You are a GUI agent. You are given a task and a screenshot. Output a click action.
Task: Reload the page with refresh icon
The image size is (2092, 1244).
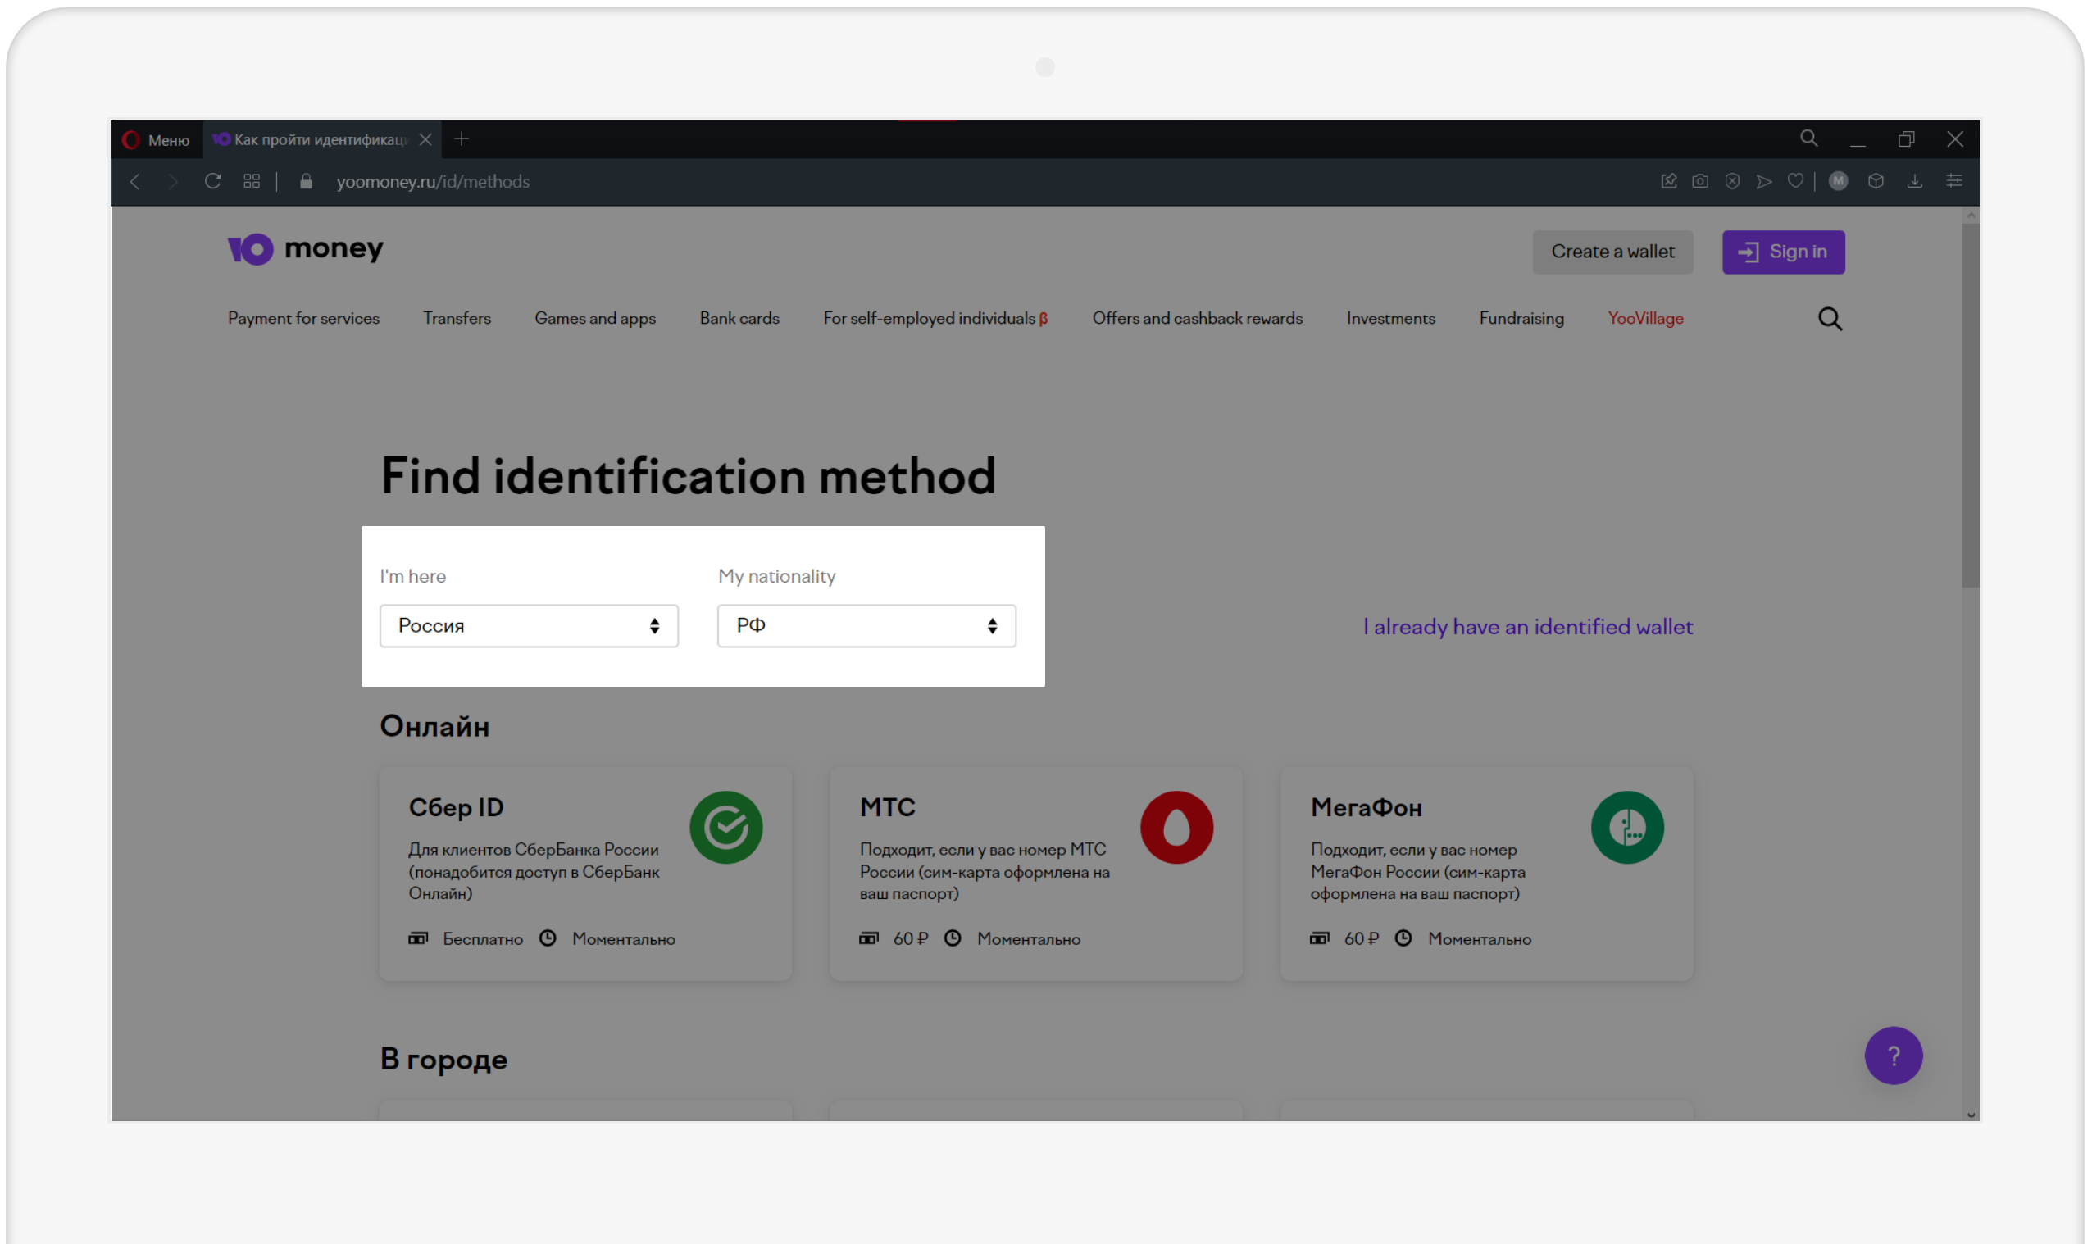pyautogui.click(x=213, y=181)
